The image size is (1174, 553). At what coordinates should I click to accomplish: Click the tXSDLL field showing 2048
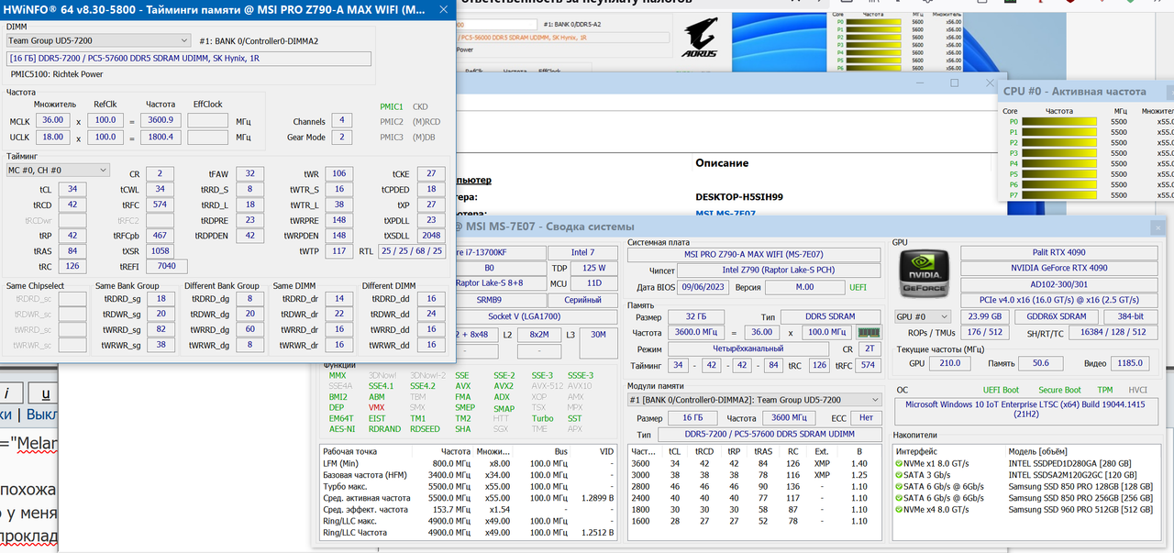pos(431,235)
